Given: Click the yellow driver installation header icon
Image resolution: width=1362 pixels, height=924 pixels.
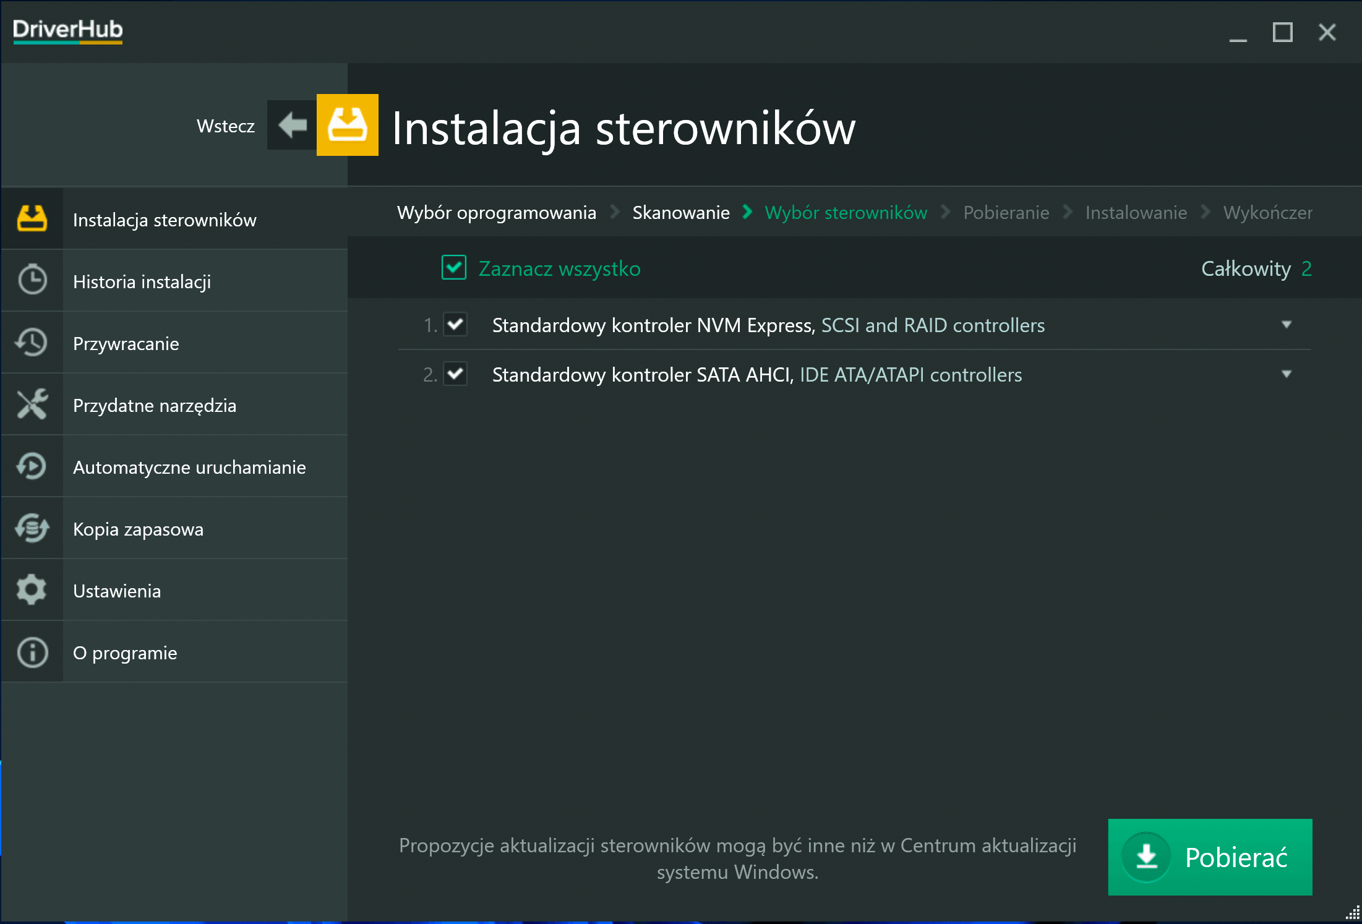Looking at the screenshot, I should coord(348,125).
